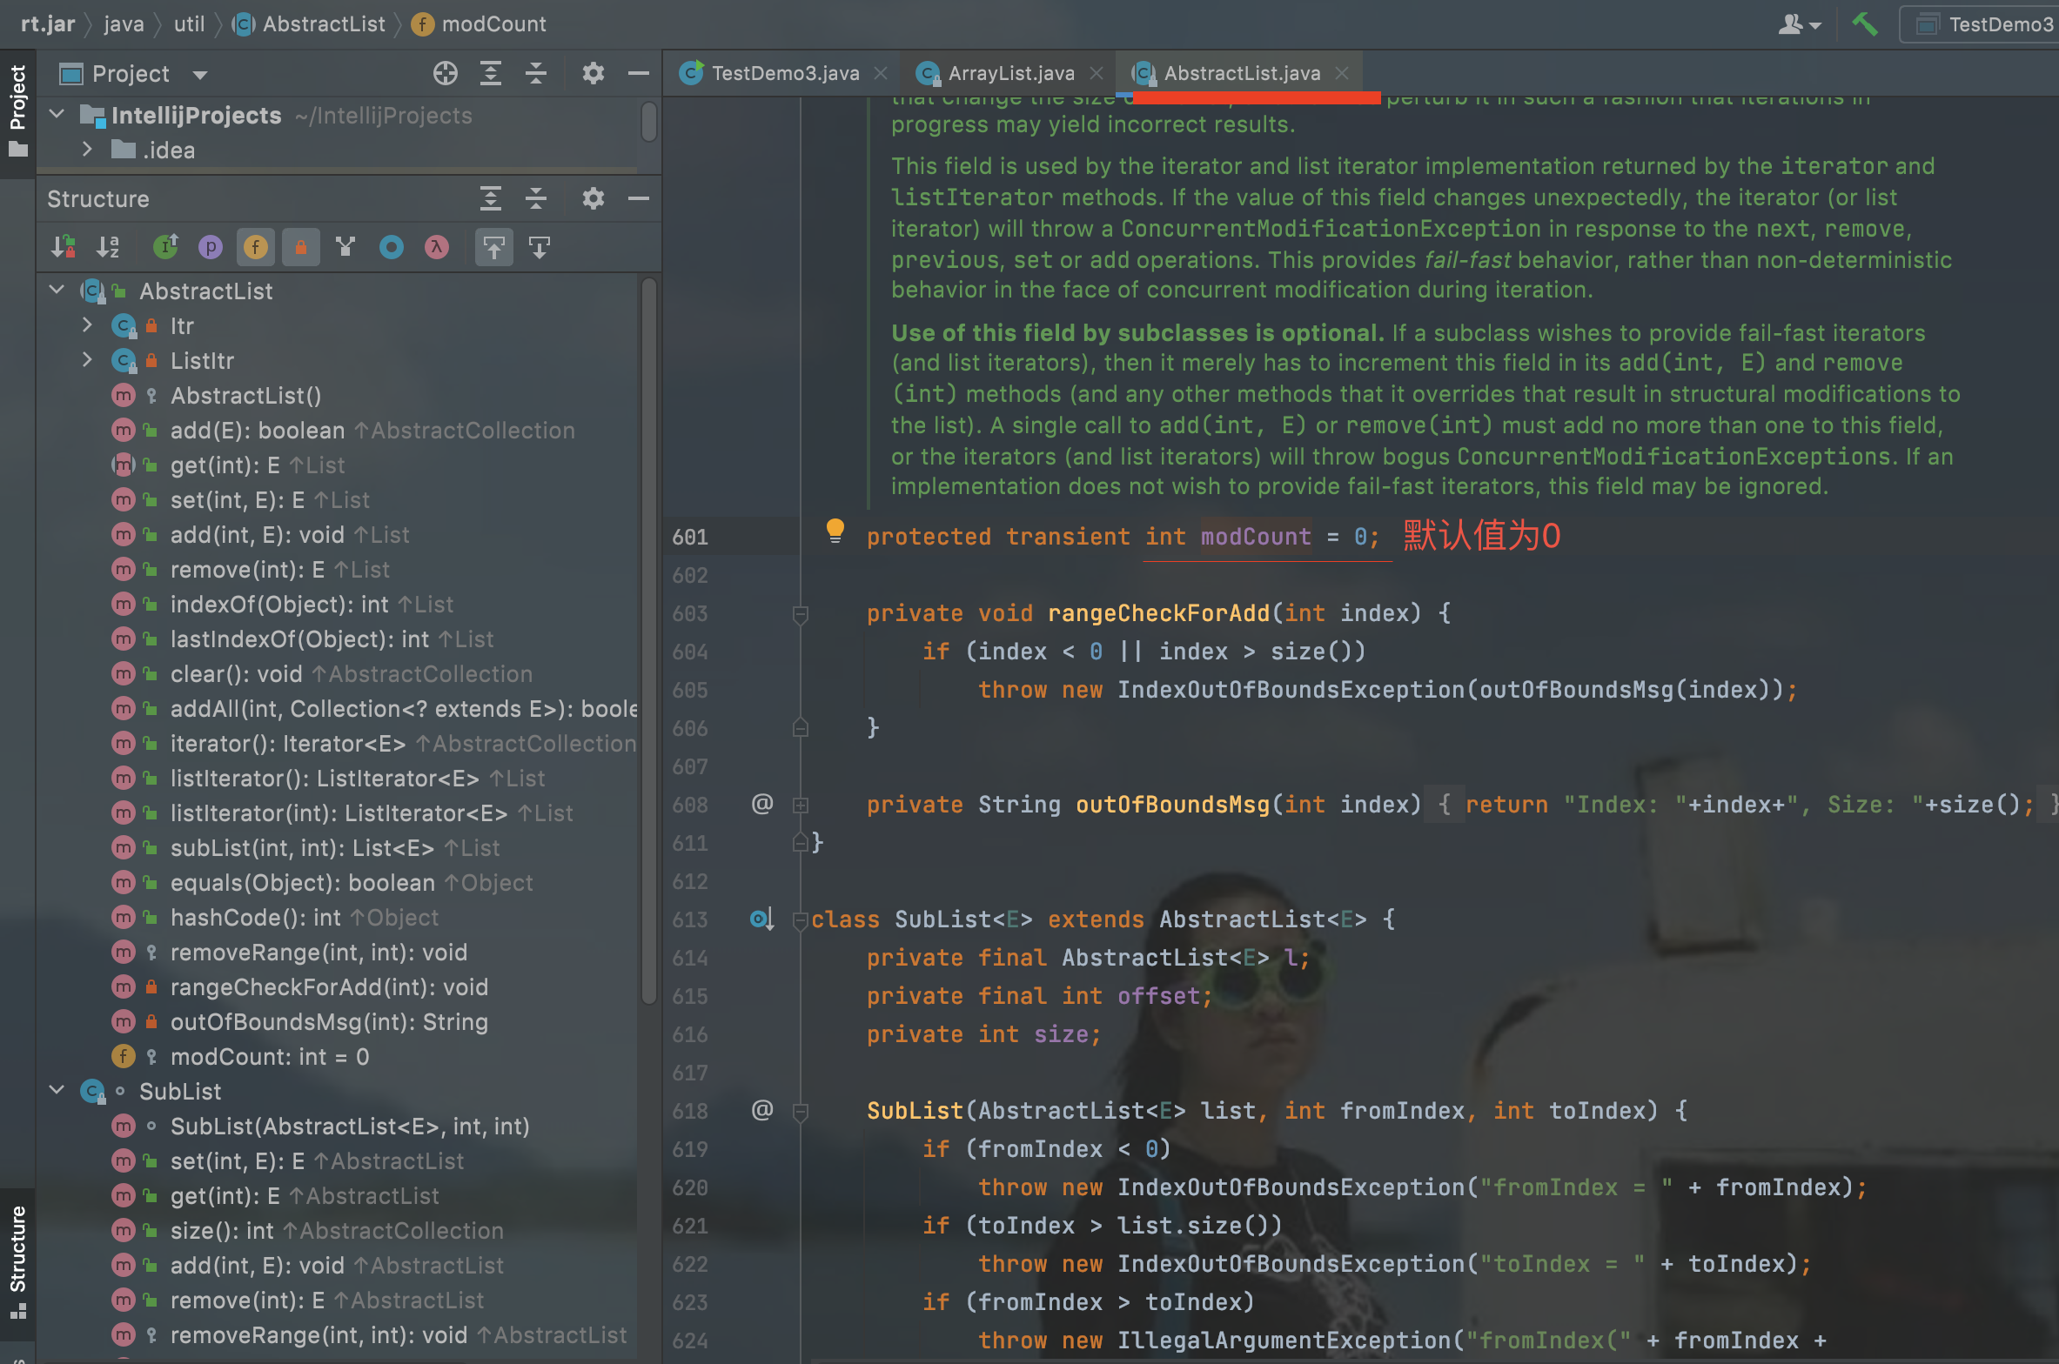Screen dimensions: 2059x1364
Task: Toggle Show non-public lock button
Action: click(301, 248)
